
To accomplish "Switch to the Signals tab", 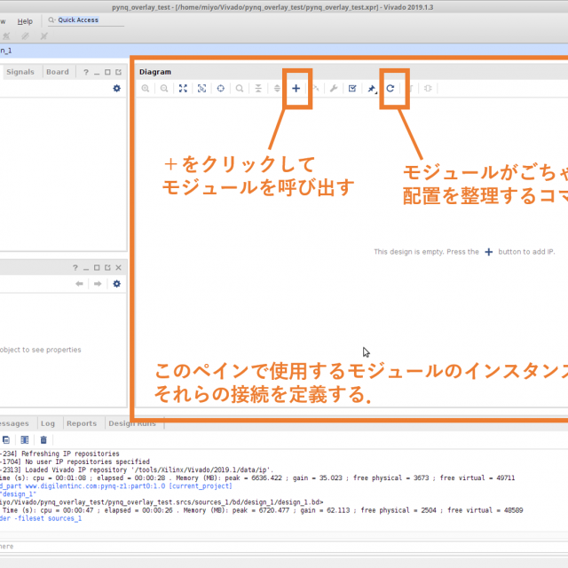I will (20, 72).
